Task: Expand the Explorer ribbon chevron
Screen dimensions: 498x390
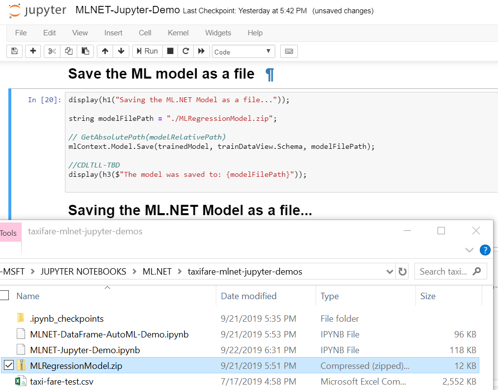Action: click(469, 250)
